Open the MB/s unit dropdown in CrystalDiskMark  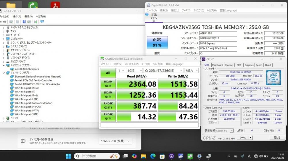coord(191,71)
